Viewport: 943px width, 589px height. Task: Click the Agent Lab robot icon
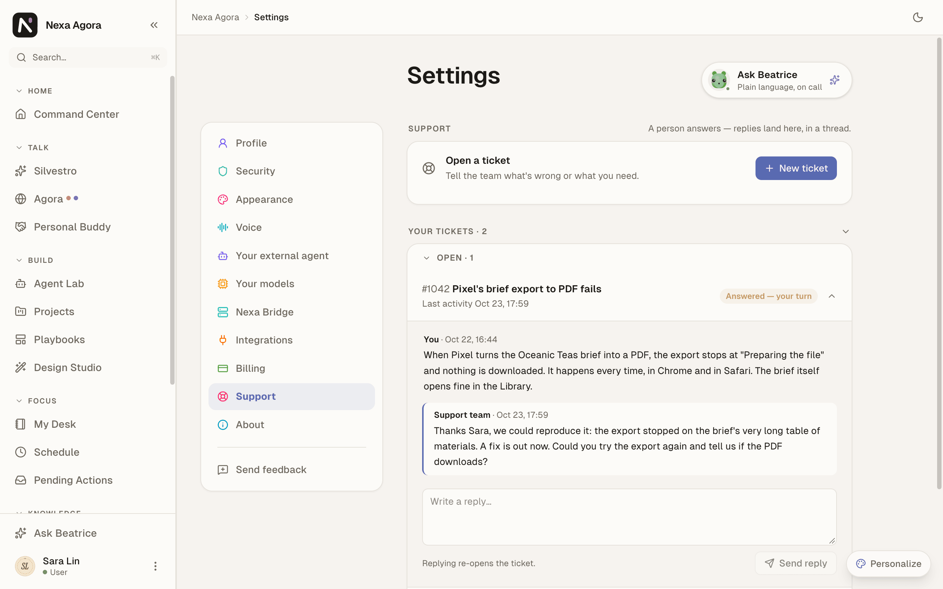point(21,283)
